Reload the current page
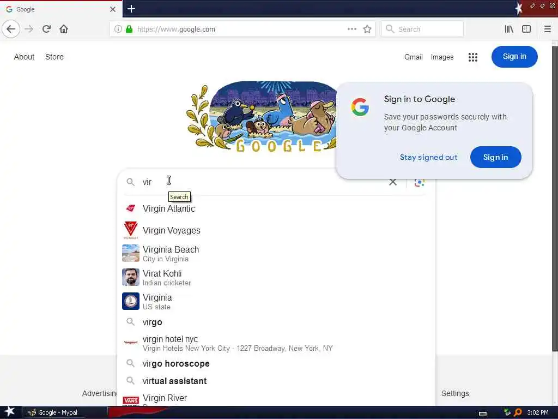The width and height of the screenshot is (558, 419). click(46, 29)
